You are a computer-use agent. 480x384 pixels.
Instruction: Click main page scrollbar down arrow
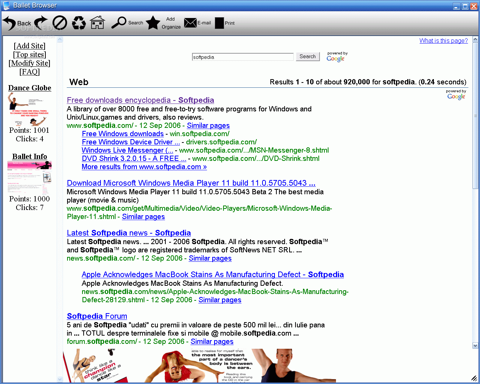pyautogui.click(x=475, y=346)
